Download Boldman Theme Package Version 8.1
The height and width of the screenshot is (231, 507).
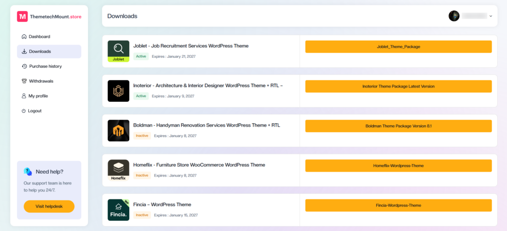click(x=399, y=126)
